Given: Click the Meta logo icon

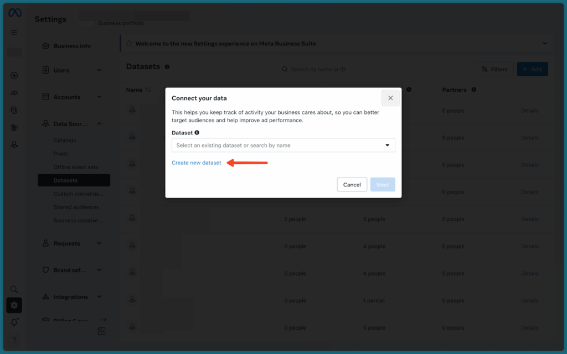Looking at the screenshot, I should coord(13,12).
